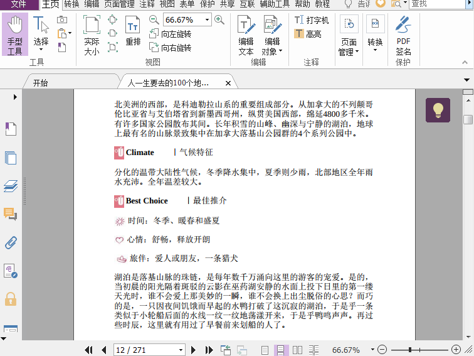Click the search (查找) input field
The width and height of the screenshot is (474, 356).
tap(436, 4)
